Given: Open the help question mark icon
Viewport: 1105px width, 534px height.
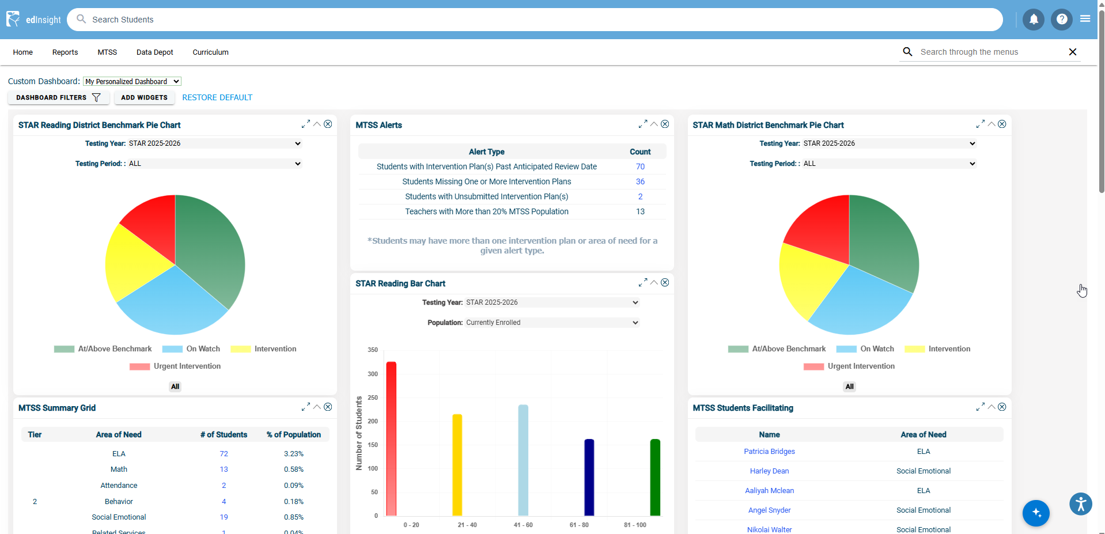Looking at the screenshot, I should pyautogui.click(x=1062, y=20).
